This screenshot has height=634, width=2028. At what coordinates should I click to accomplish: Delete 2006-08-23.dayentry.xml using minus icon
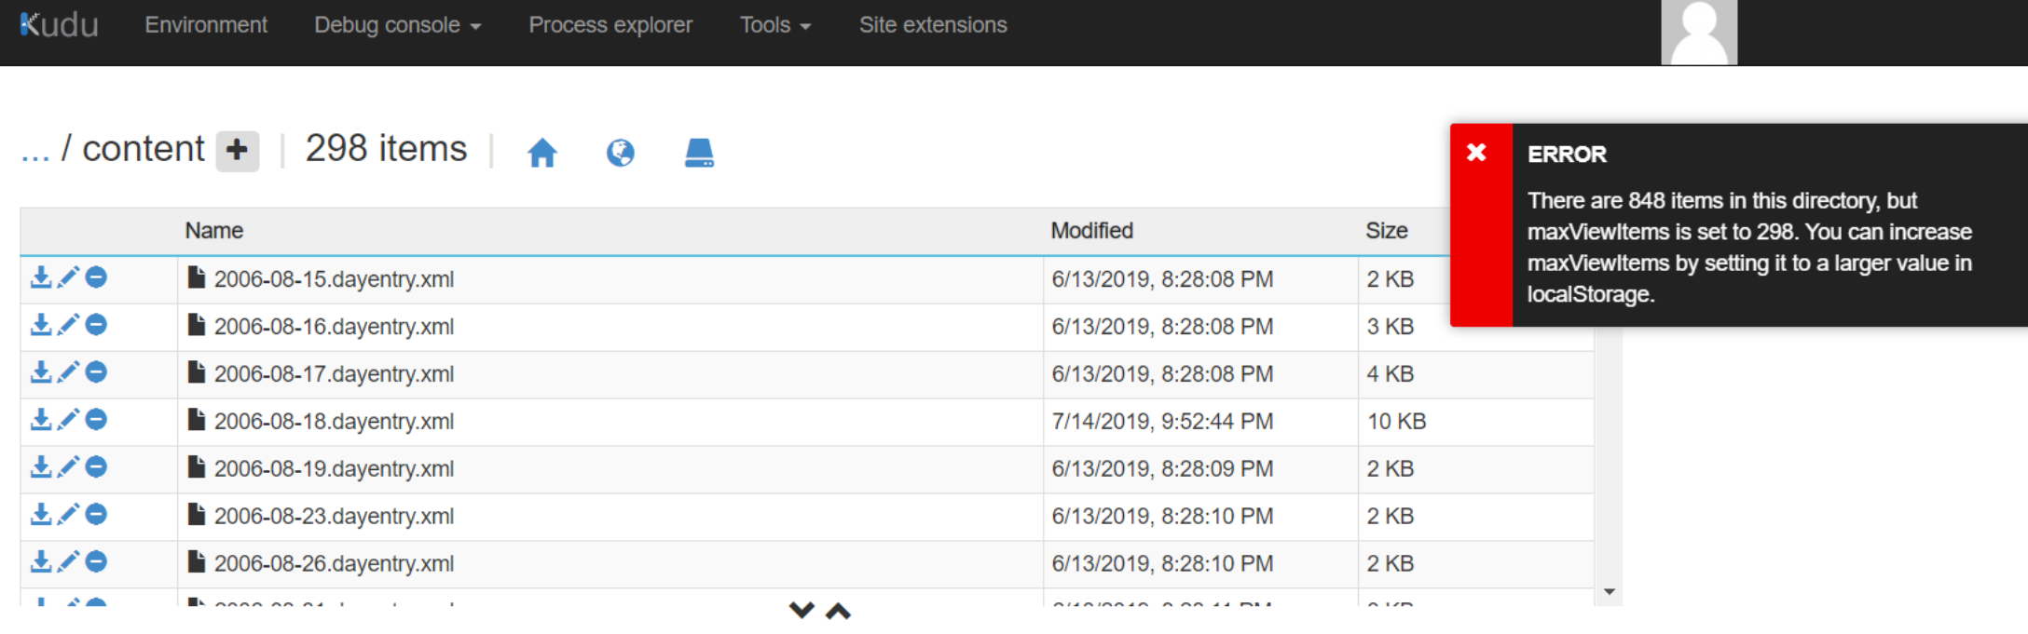96,515
